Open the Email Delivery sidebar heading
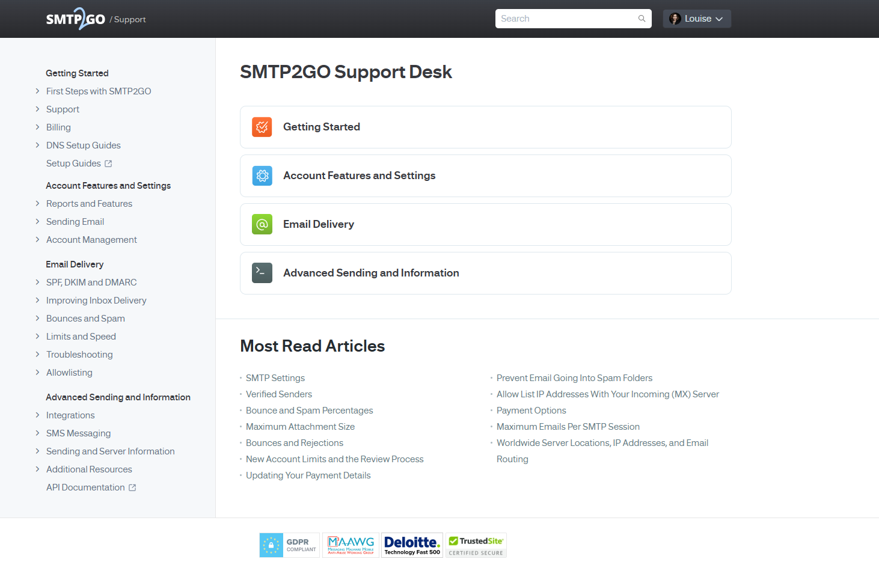The image size is (879, 562). click(75, 264)
